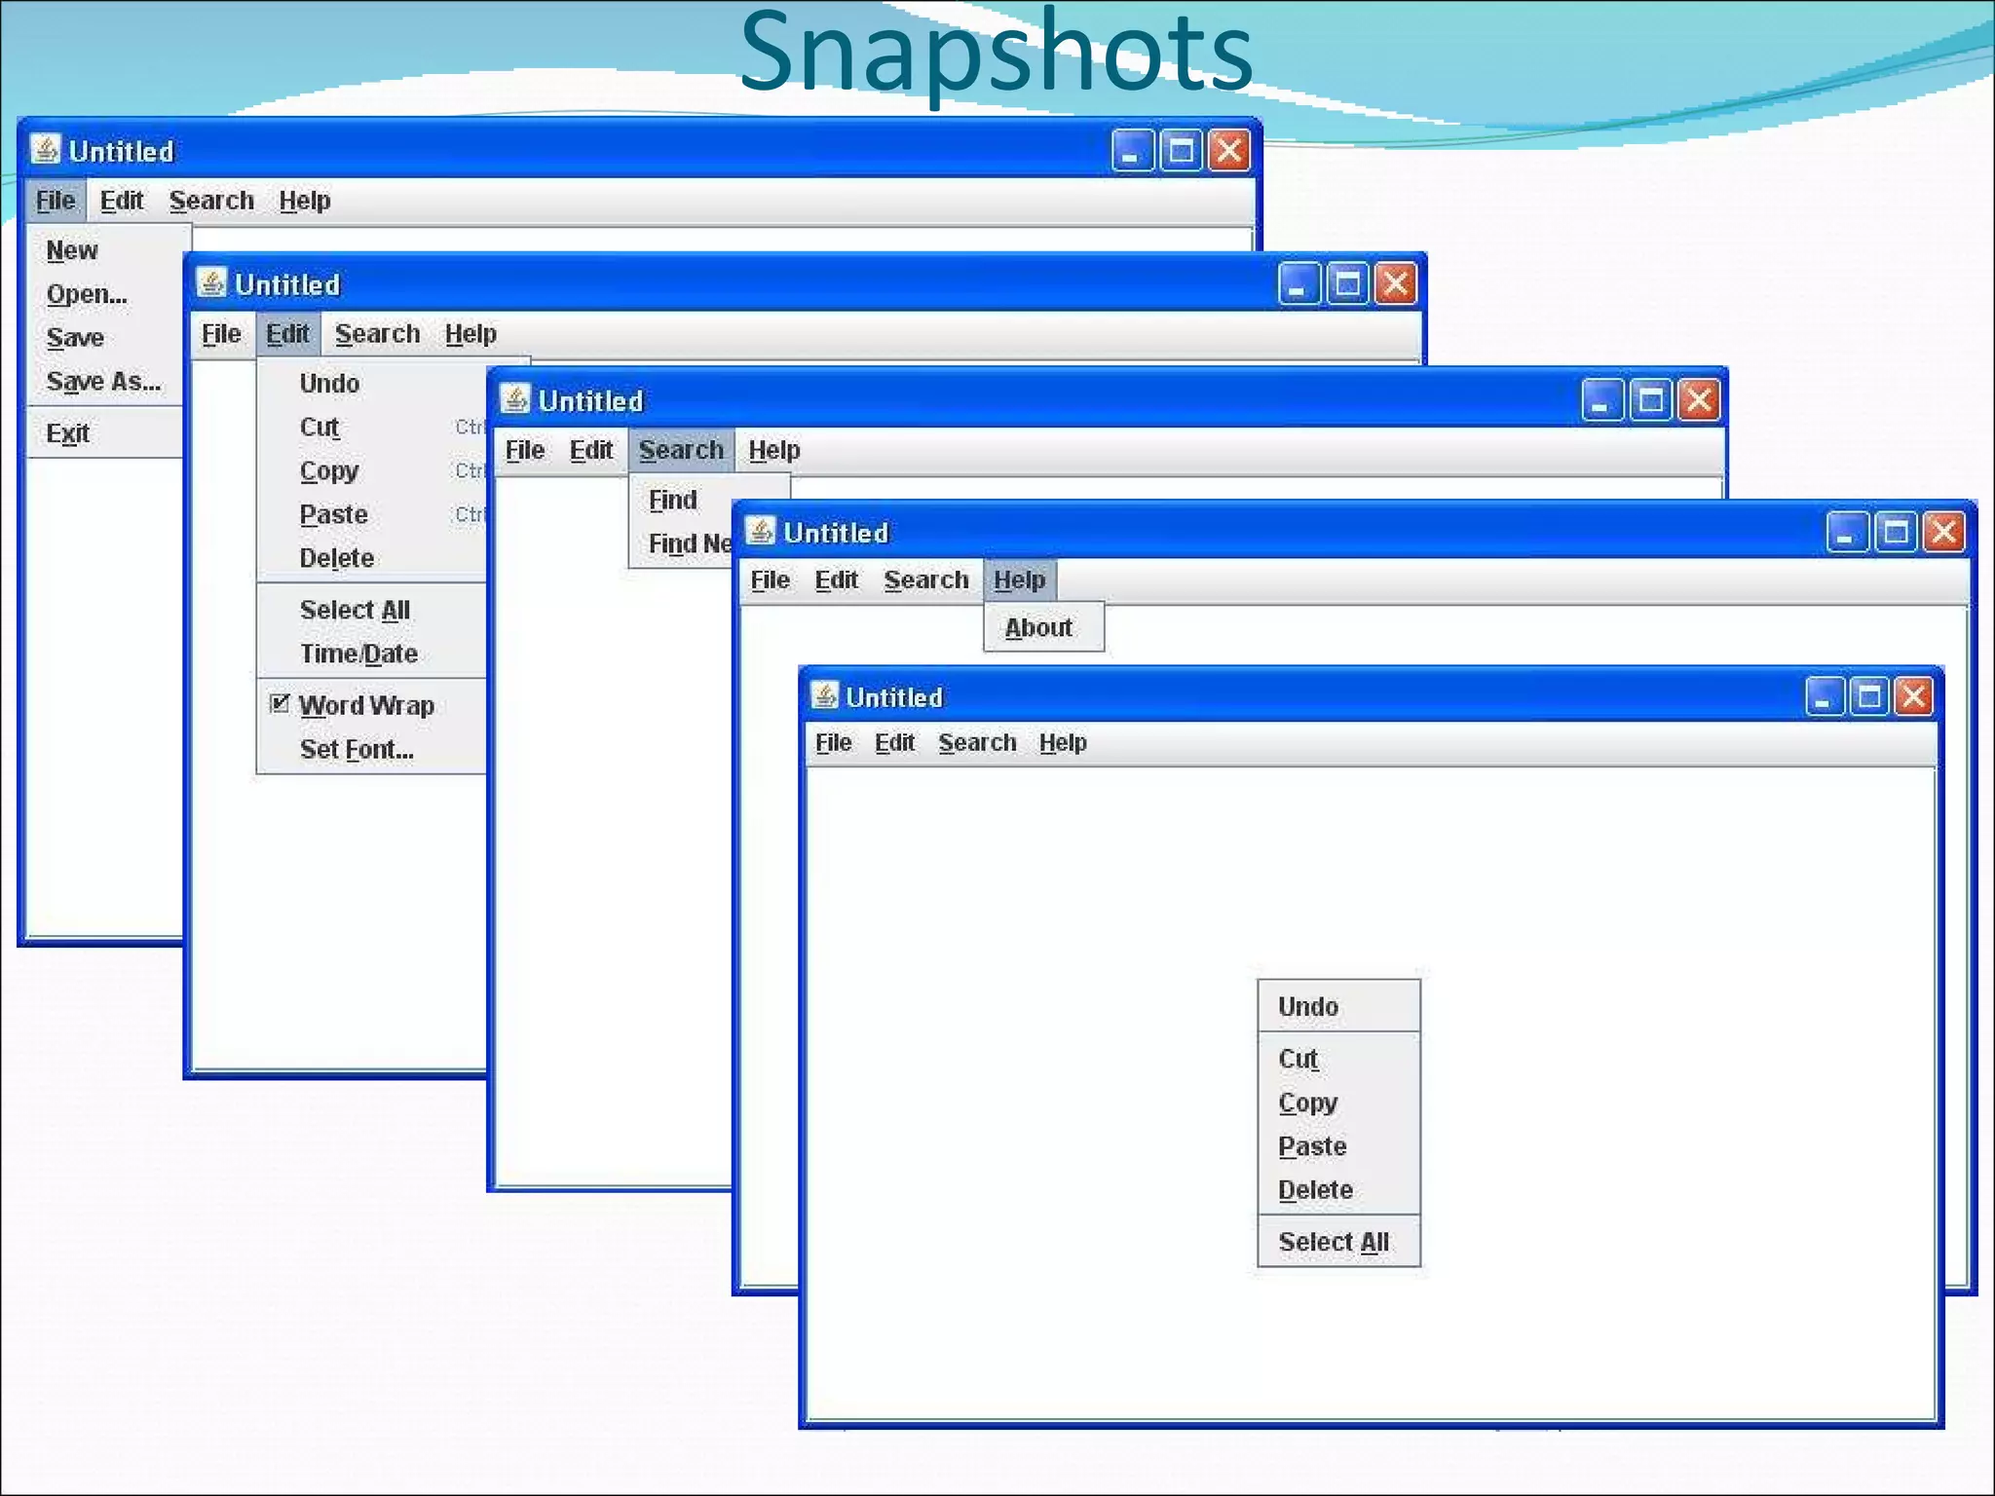Choose Cut from the Edit dropdown menu

click(373, 428)
